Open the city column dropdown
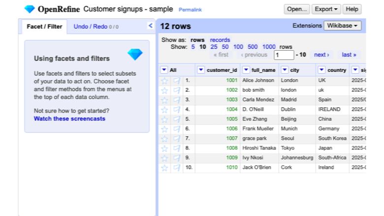This screenshot has width=384, height=216. [x=285, y=70]
